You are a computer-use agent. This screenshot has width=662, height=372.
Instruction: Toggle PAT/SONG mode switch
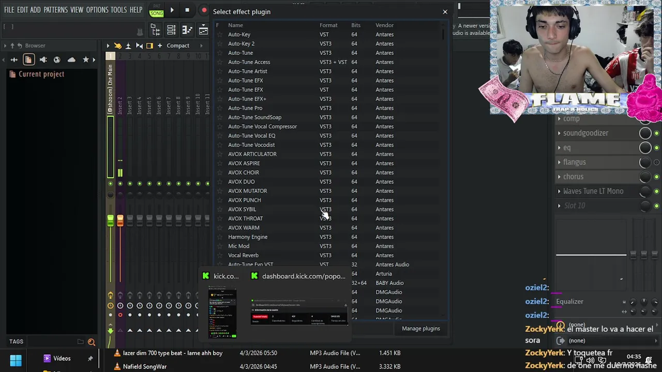[x=156, y=11]
